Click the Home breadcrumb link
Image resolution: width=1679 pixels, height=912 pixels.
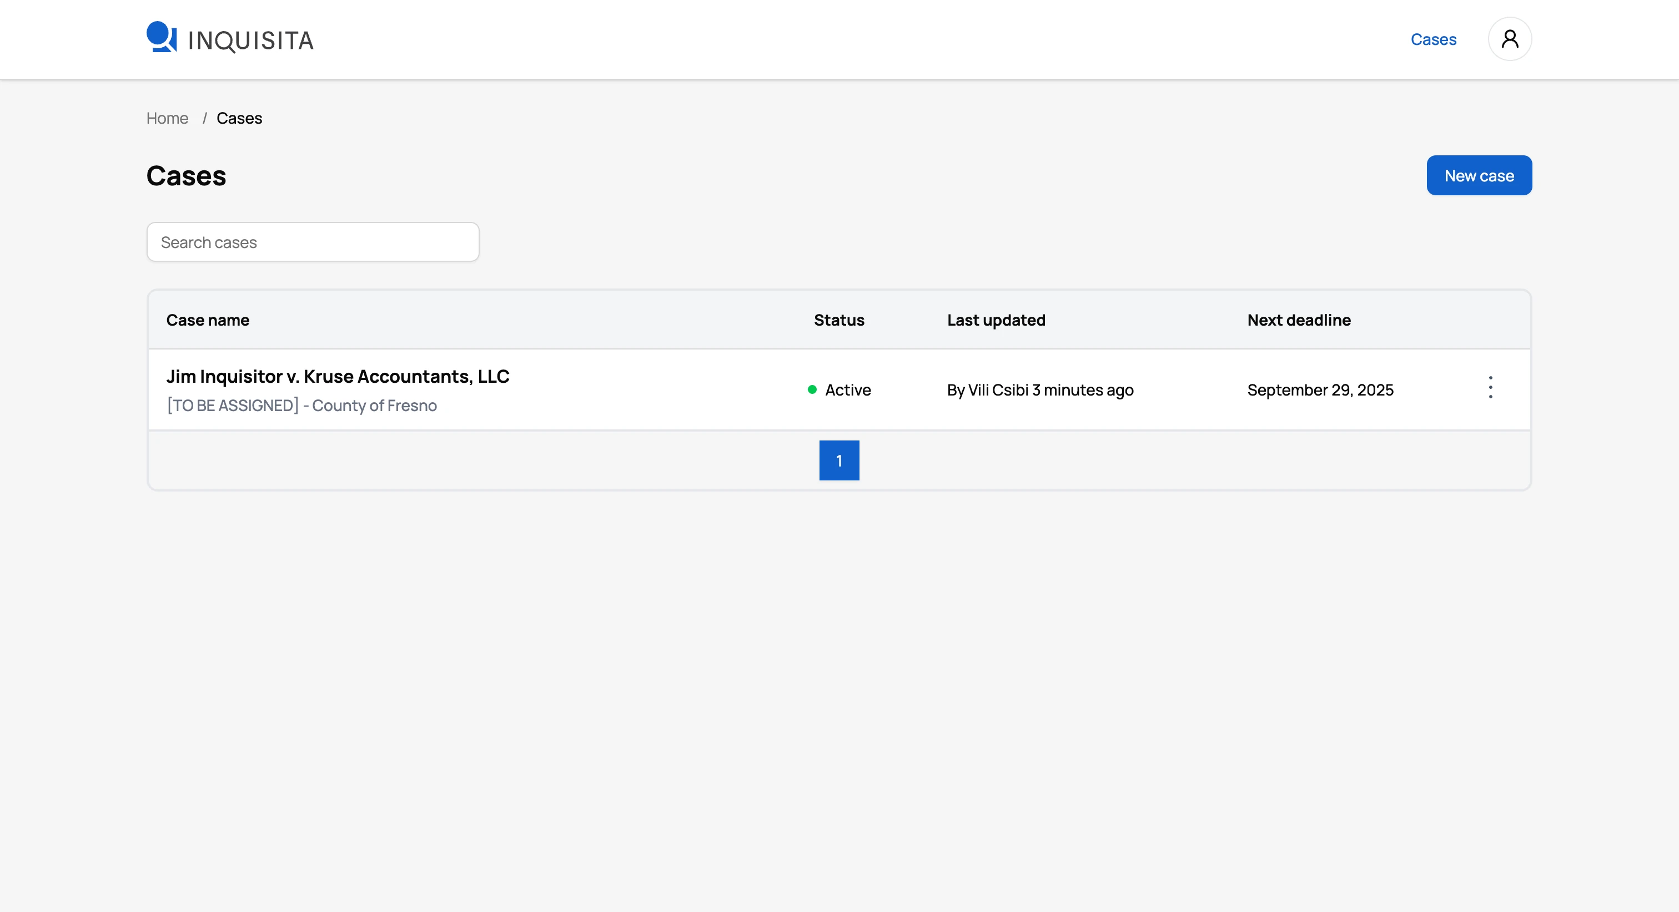click(167, 118)
